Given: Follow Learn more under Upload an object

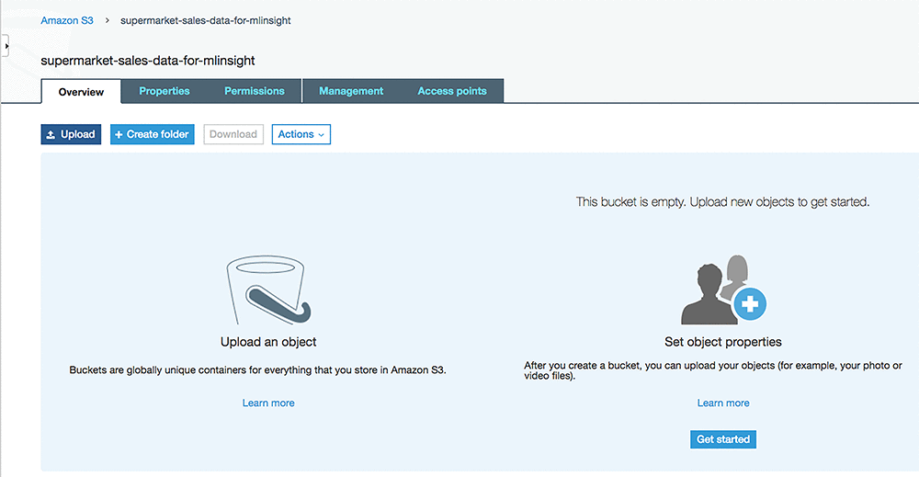Looking at the screenshot, I should 268,403.
